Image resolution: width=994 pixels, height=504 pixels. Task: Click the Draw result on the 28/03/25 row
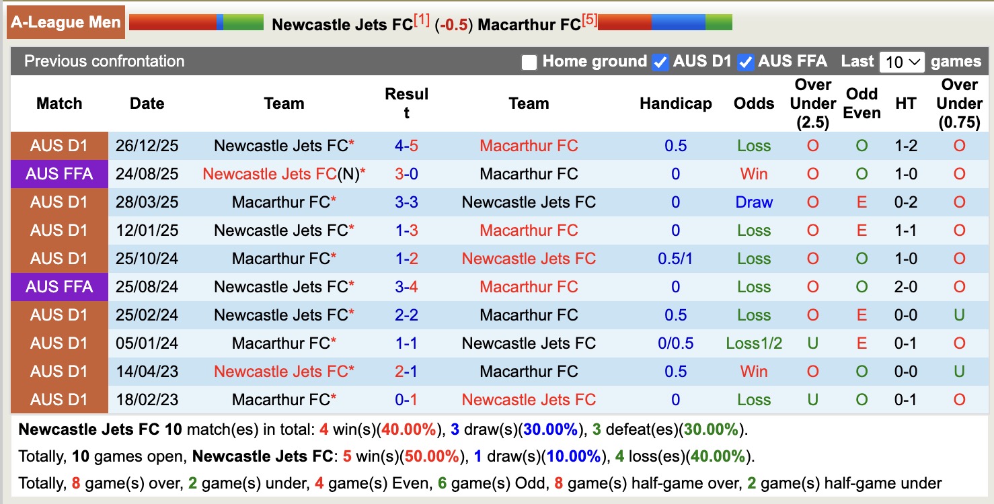(x=753, y=202)
